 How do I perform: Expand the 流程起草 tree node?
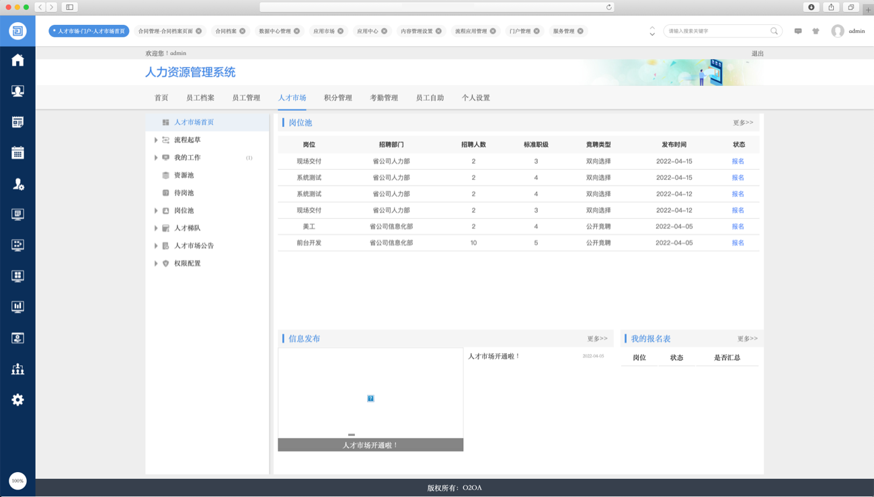pyautogui.click(x=156, y=140)
